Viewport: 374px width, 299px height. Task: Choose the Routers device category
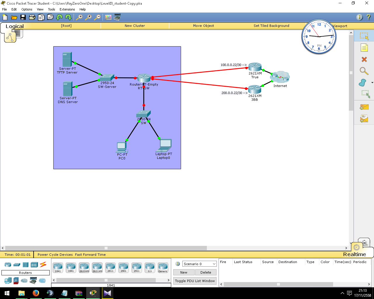pyautogui.click(x=8, y=265)
